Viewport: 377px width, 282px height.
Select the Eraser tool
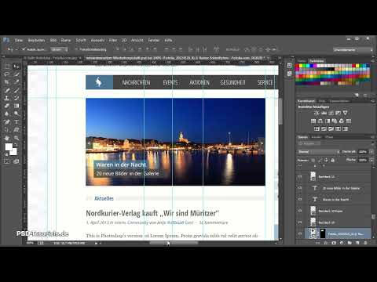pos(7,106)
